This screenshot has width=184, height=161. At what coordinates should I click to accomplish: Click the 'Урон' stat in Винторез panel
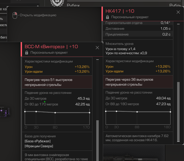(57, 67)
